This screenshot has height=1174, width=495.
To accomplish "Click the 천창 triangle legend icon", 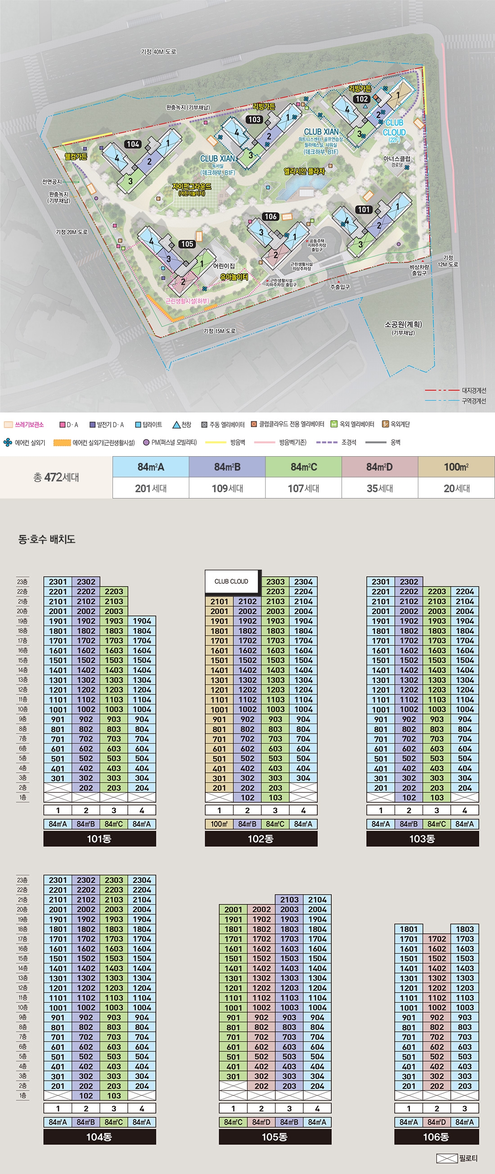I will point(176,425).
